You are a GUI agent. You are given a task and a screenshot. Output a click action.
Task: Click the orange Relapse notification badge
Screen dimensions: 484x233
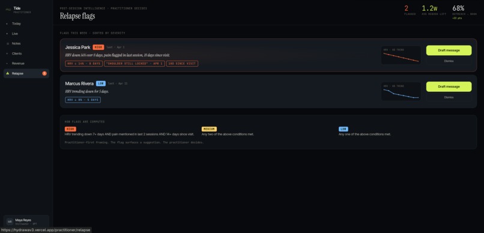click(x=44, y=73)
